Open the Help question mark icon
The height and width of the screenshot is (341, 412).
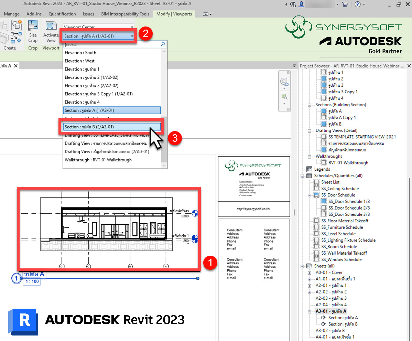(358, 4)
